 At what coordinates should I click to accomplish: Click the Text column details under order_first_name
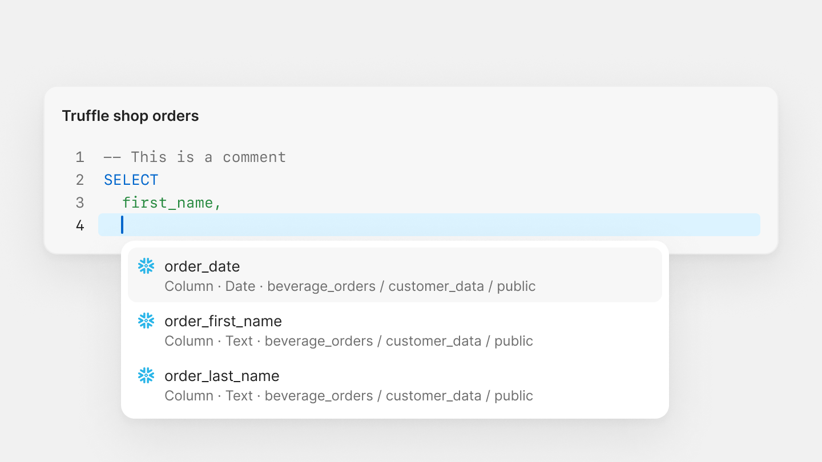point(348,341)
